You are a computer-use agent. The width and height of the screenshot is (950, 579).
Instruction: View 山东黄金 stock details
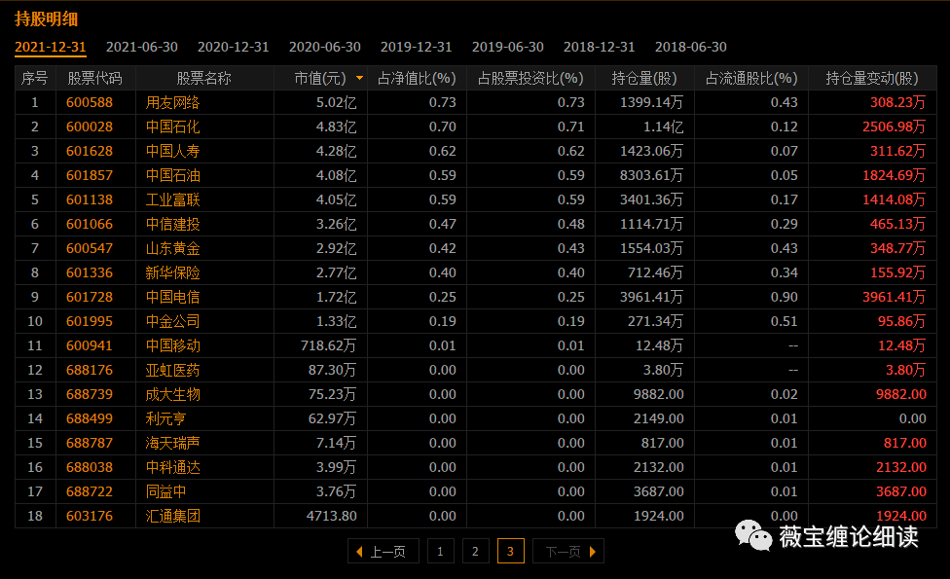click(172, 248)
